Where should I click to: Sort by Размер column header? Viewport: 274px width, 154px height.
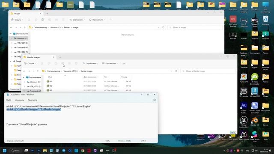pyautogui.click(x=124, y=77)
